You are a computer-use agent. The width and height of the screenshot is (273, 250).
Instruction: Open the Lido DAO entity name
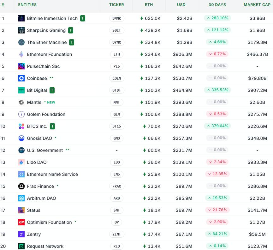37,162
